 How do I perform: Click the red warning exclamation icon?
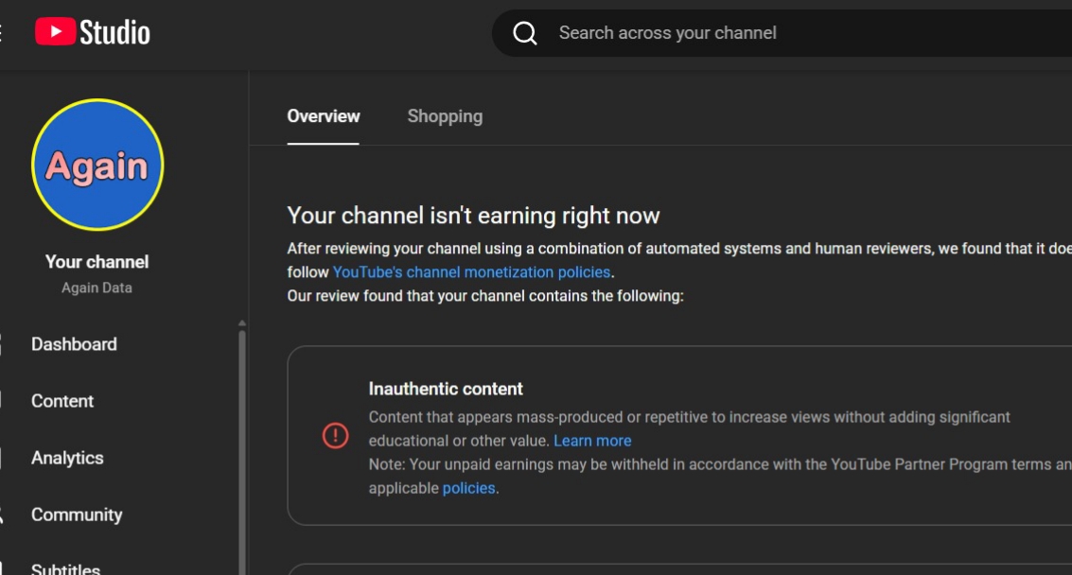coord(336,436)
